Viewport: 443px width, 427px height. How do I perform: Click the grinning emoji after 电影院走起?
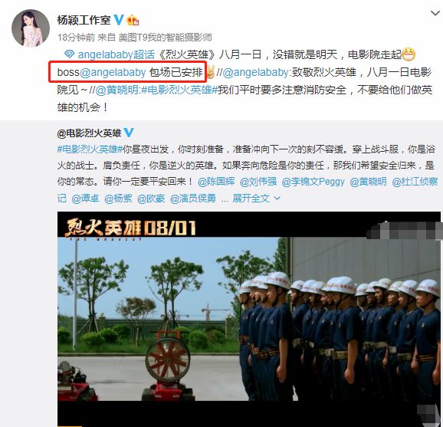click(409, 54)
